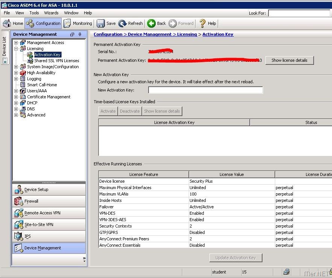
Task: Click the License Value column header
Action: coord(232,174)
